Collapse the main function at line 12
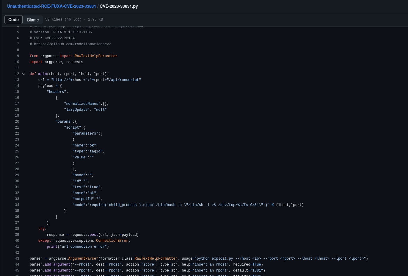This screenshot has width=408, height=276. [24, 74]
